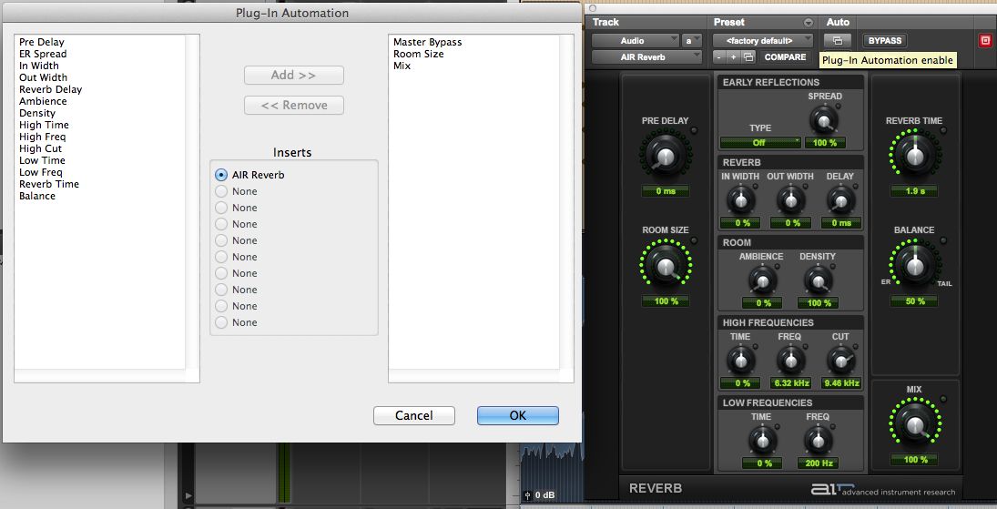The width and height of the screenshot is (997, 509).
Task: Click the Reverb Time automation indicator LED
Action: [x=943, y=130]
